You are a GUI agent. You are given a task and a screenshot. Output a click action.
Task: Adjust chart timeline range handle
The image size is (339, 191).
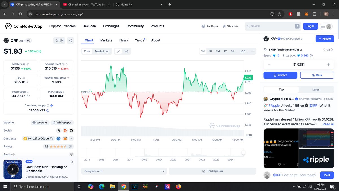point(243,153)
